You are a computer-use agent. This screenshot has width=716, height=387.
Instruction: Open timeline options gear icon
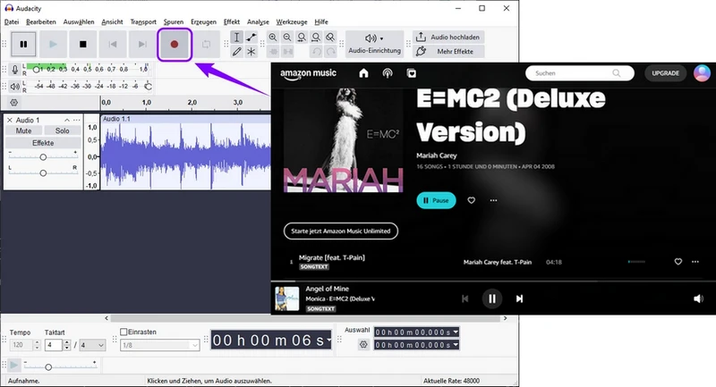[x=14, y=103]
